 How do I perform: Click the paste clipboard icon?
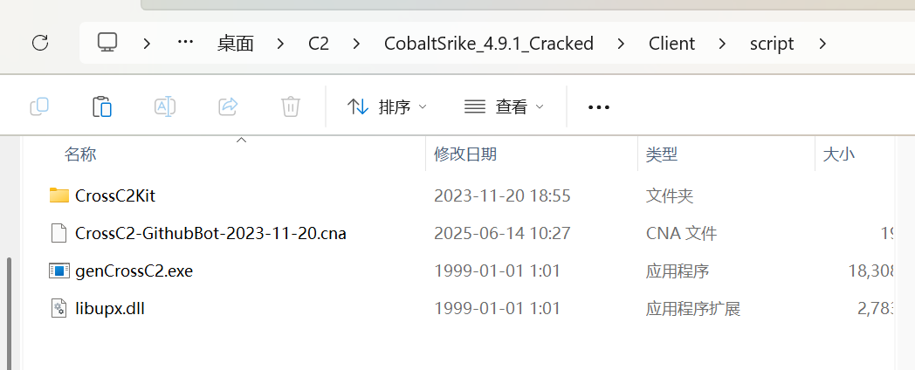(x=102, y=106)
